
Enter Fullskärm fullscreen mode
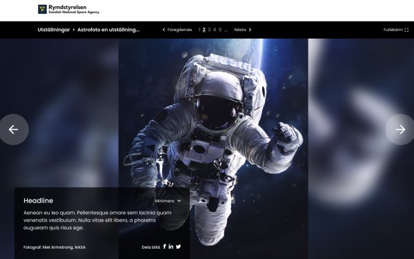point(396,30)
